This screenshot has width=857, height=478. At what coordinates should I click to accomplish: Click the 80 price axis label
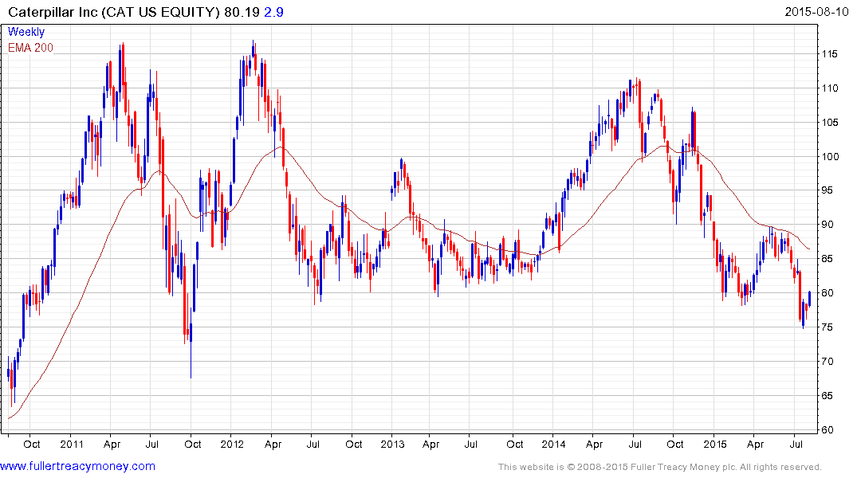pos(828,293)
